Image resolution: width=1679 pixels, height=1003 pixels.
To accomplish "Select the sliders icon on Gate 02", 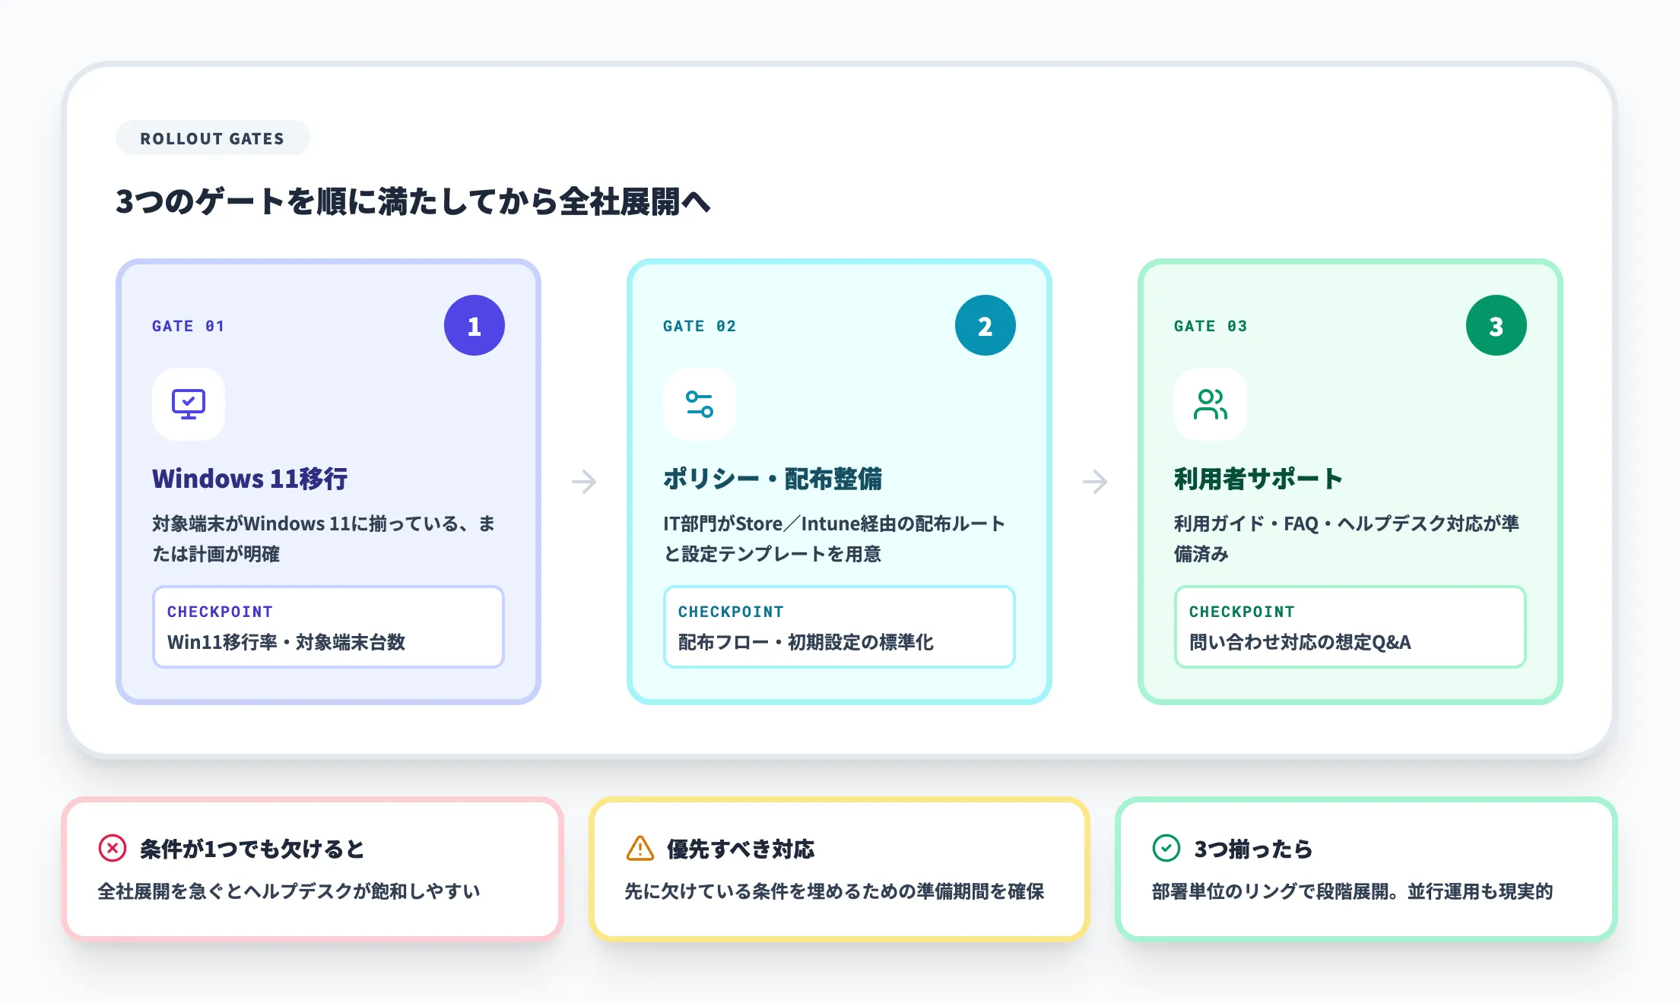I will (699, 404).
